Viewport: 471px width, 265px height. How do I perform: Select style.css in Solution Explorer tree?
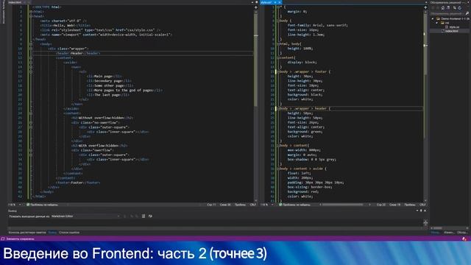pos(454,26)
